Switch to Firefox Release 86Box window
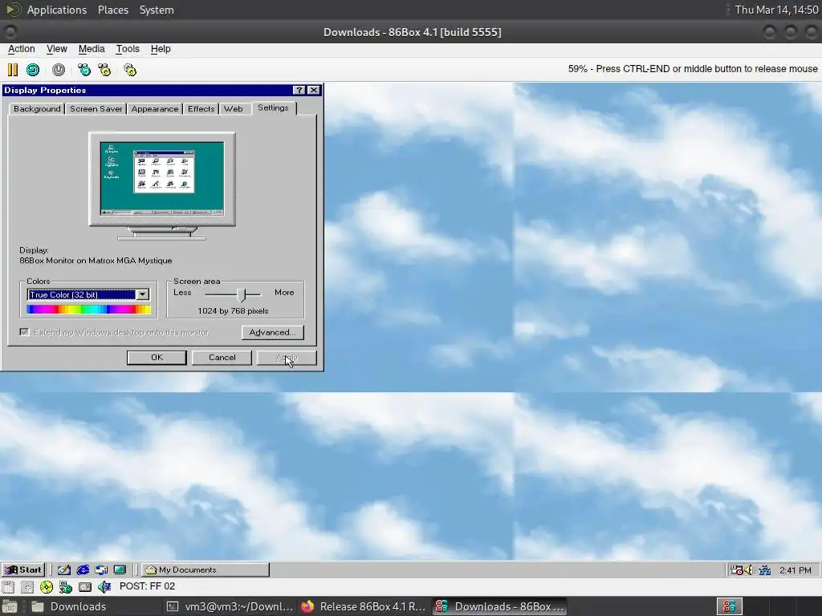 click(x=365, y=606)
